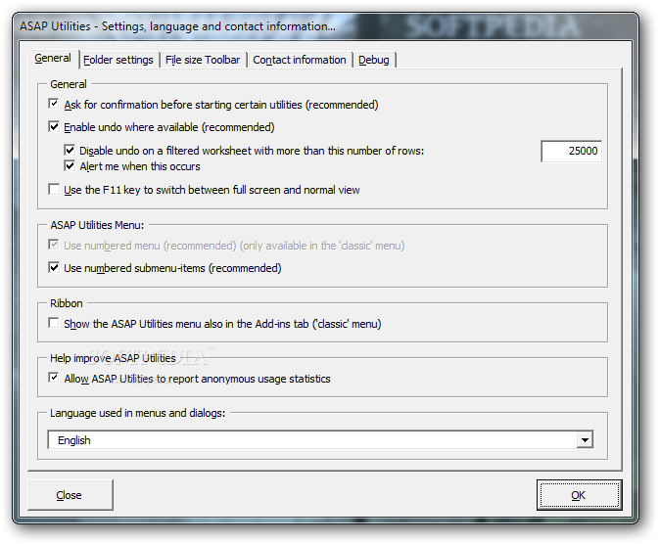Click the Close button
The width and height of the screenshot is (659, 544).
[71, 495]
